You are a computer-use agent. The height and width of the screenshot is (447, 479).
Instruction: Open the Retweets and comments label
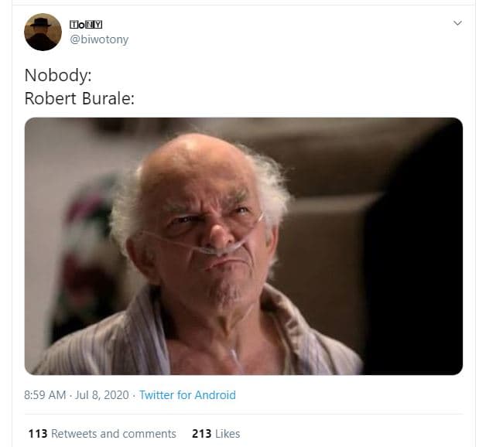click(x=114, y=434)
